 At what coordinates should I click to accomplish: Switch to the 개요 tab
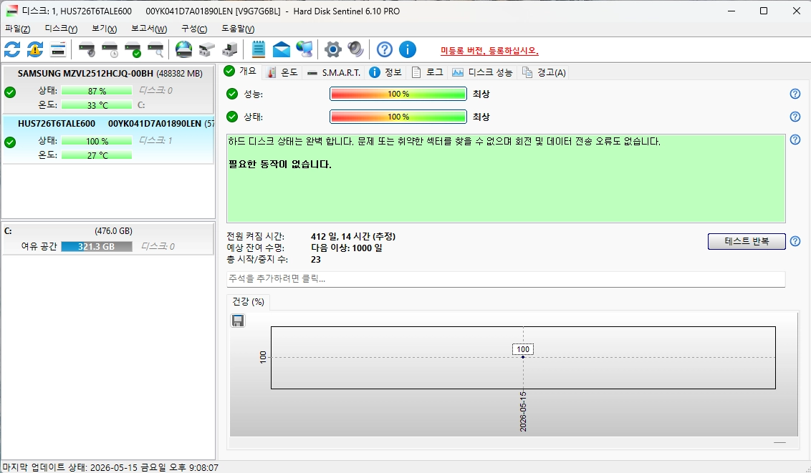(241, 72)
